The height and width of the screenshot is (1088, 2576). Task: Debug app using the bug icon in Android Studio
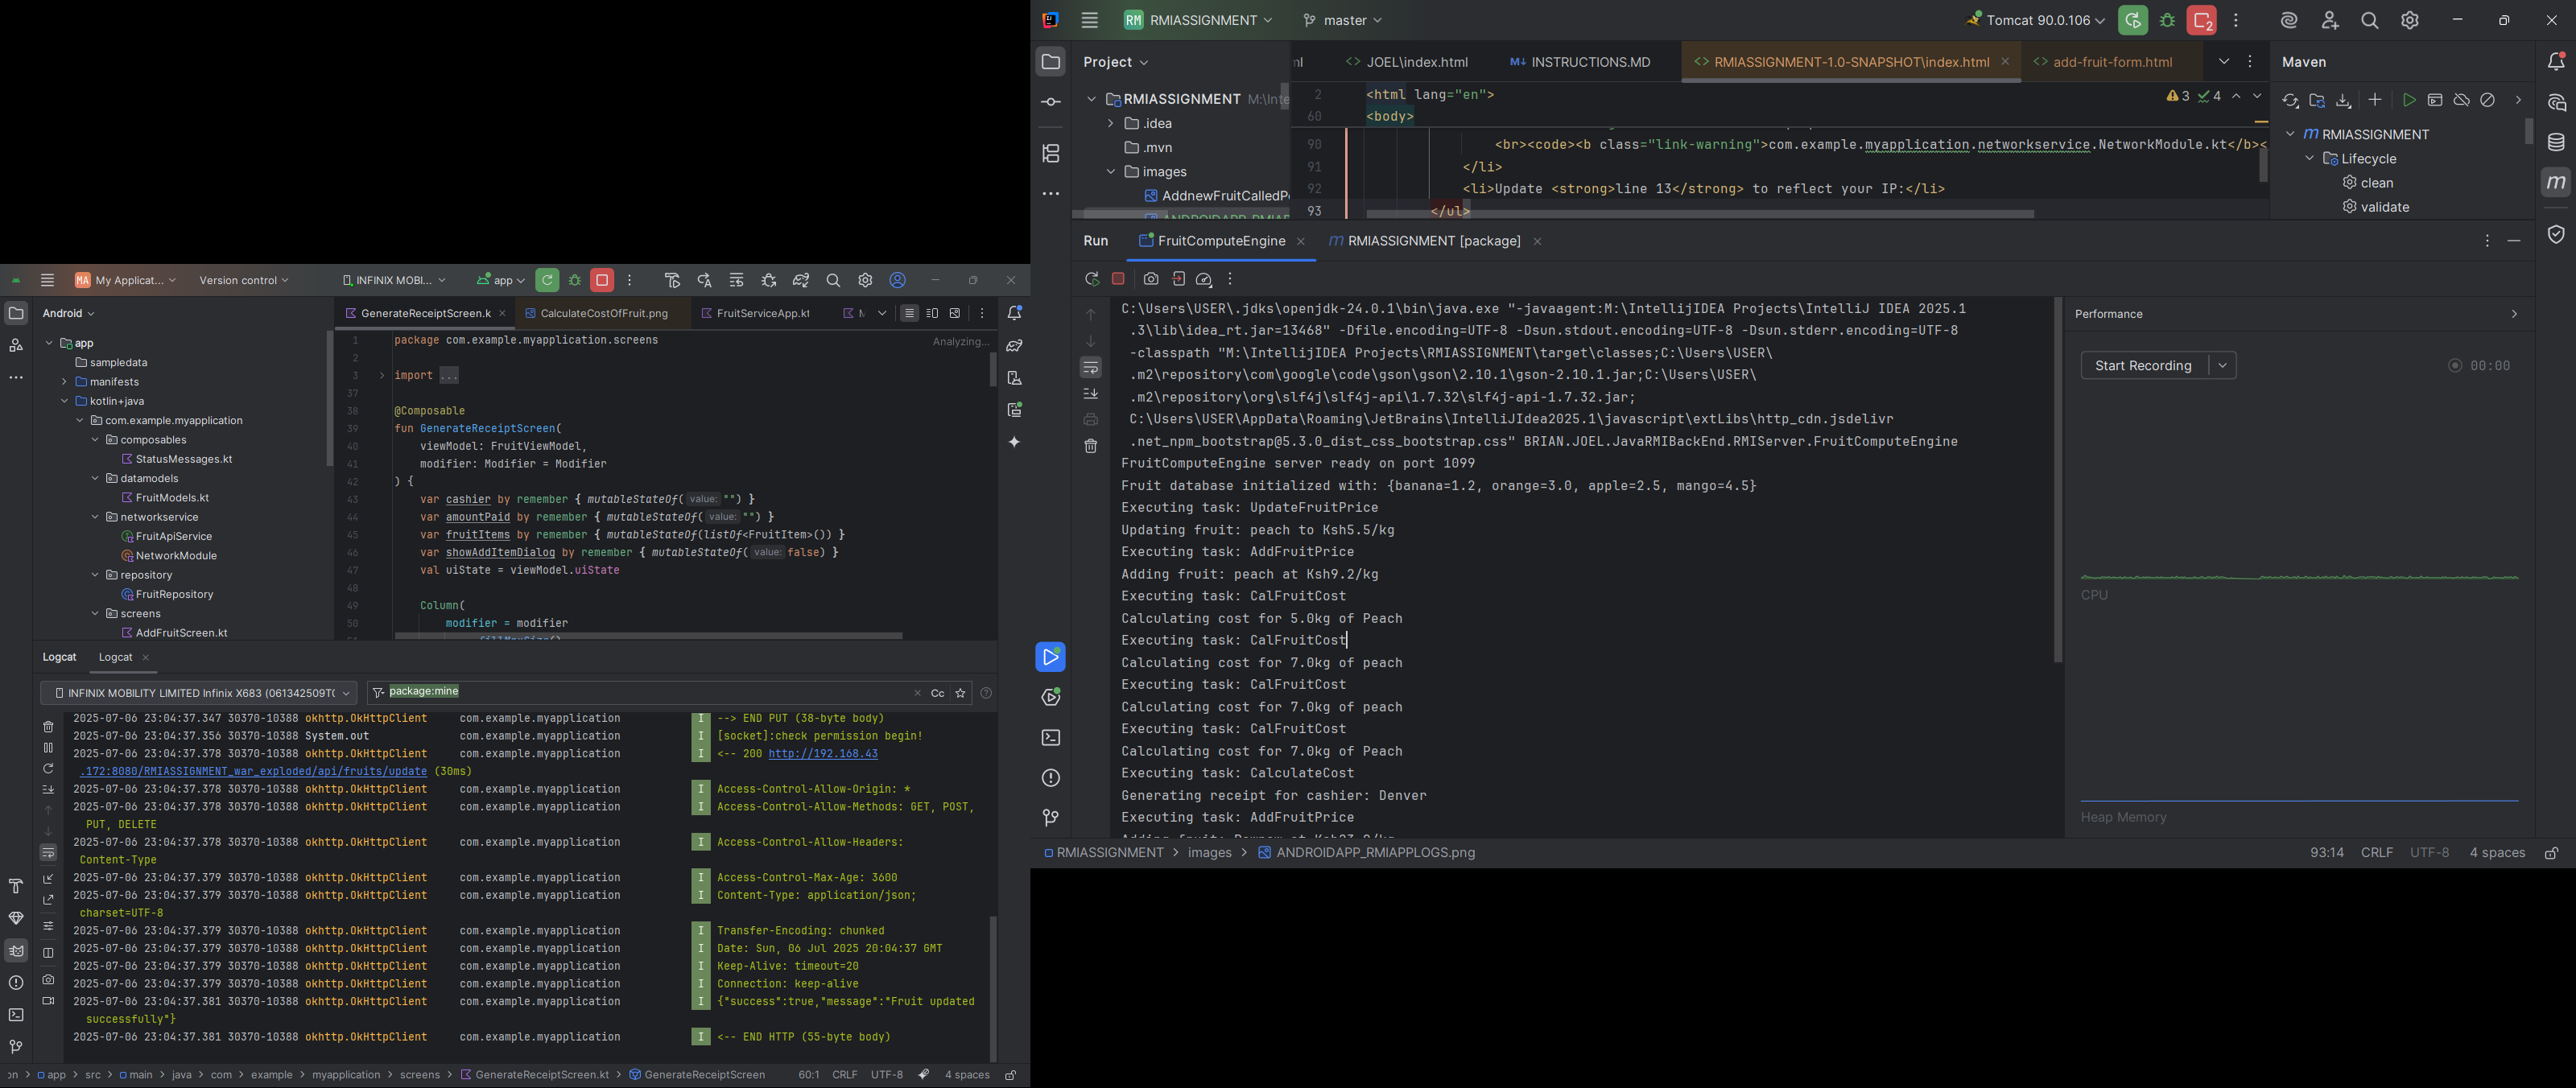pos(575,281)
